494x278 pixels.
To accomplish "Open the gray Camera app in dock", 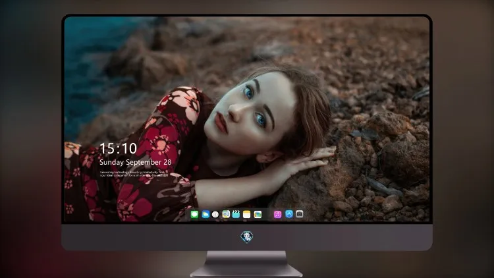I will [x=300, y=214].
